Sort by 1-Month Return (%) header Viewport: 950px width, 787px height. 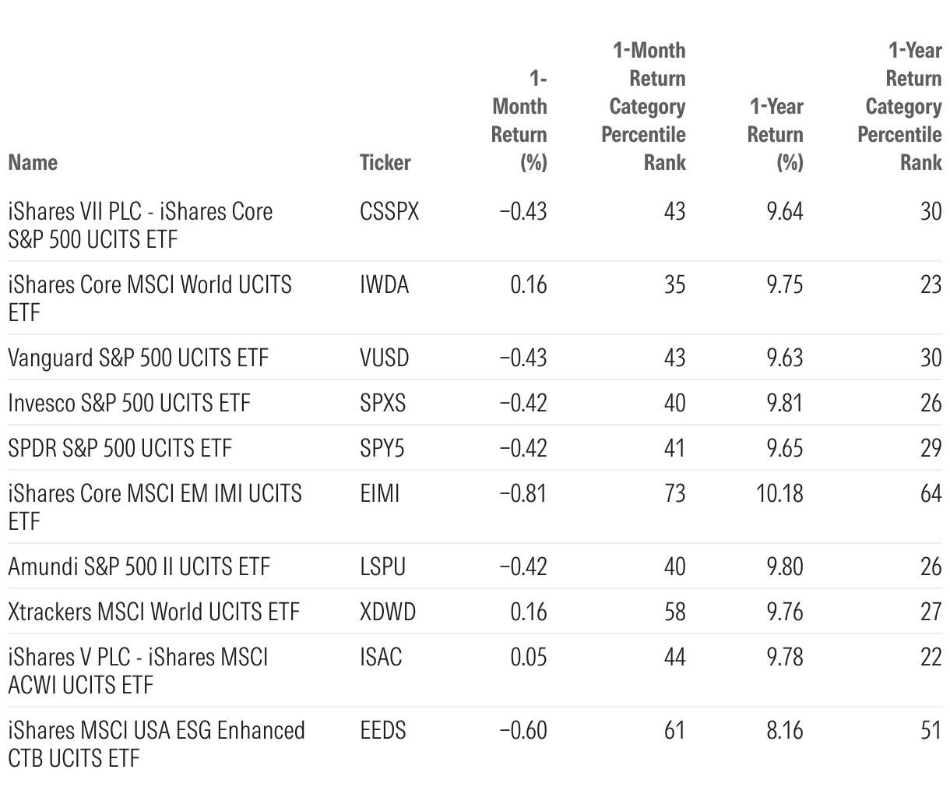tap(519, 120)
